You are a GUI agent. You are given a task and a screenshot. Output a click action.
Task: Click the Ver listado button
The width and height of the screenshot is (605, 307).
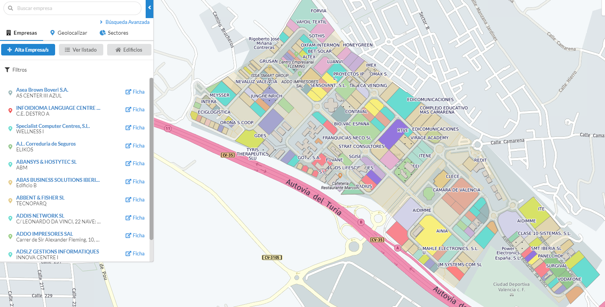81,50
